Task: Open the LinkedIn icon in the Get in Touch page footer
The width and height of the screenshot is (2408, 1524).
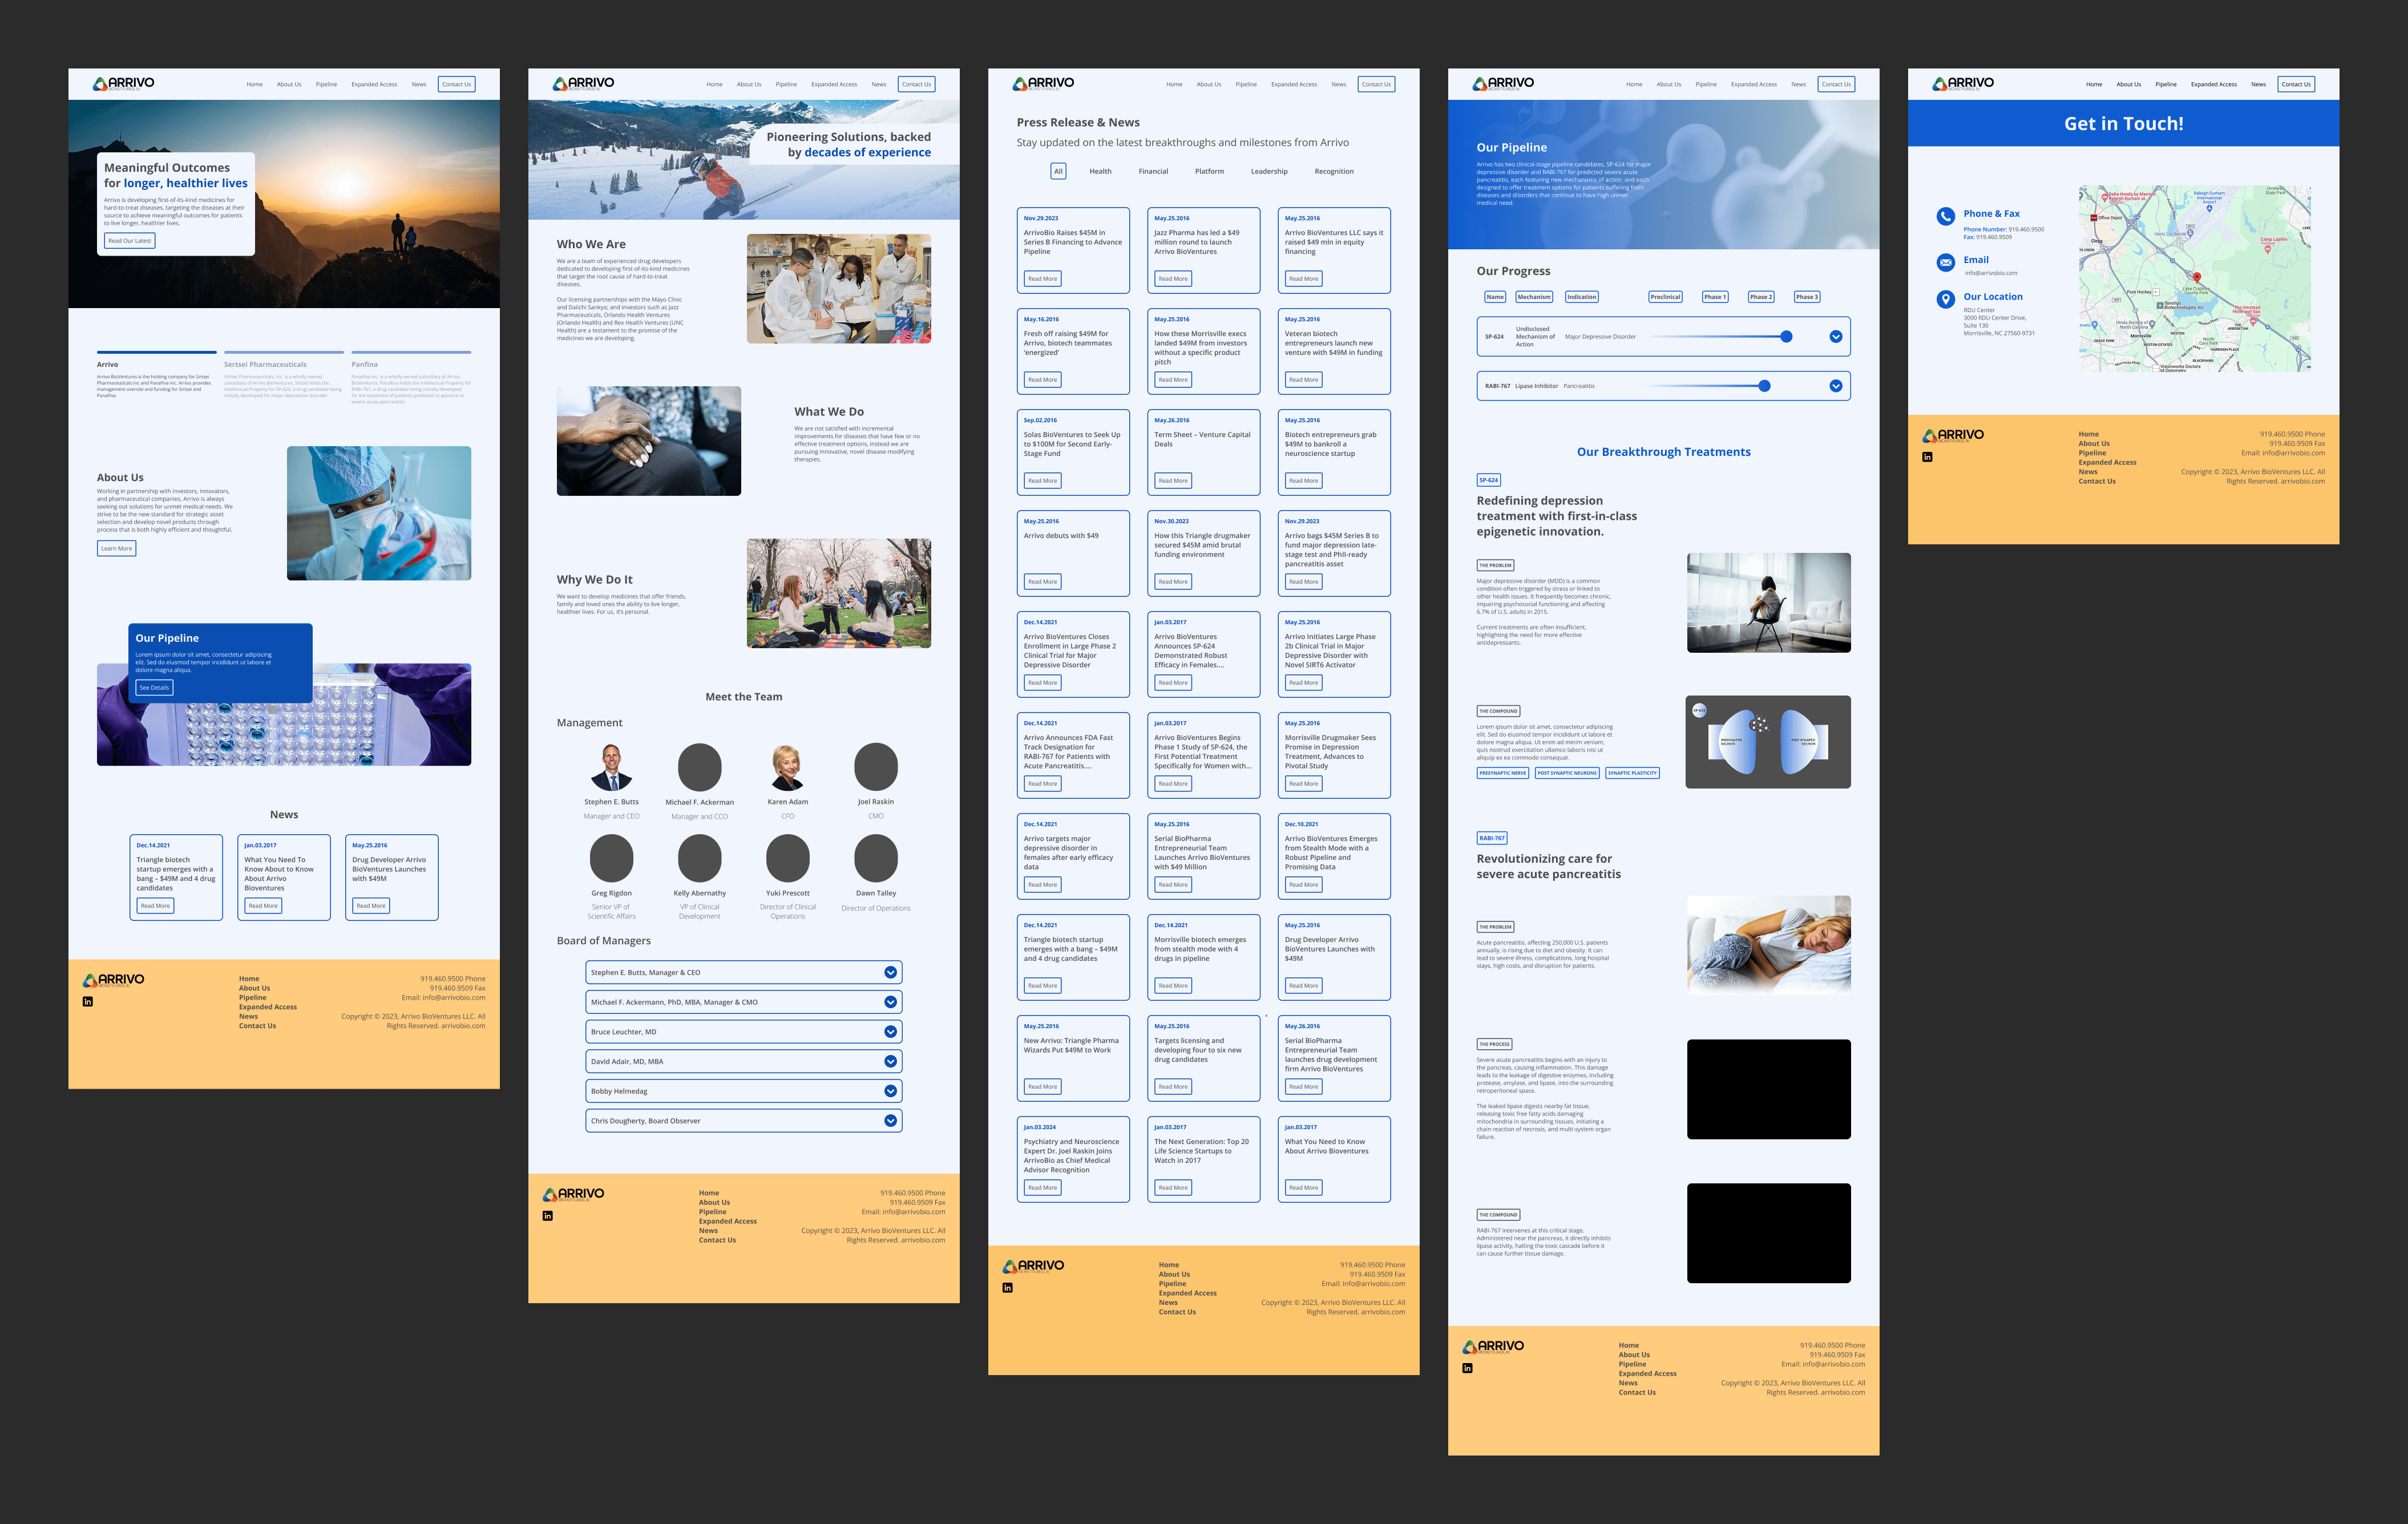Action: pos(1928,457)
